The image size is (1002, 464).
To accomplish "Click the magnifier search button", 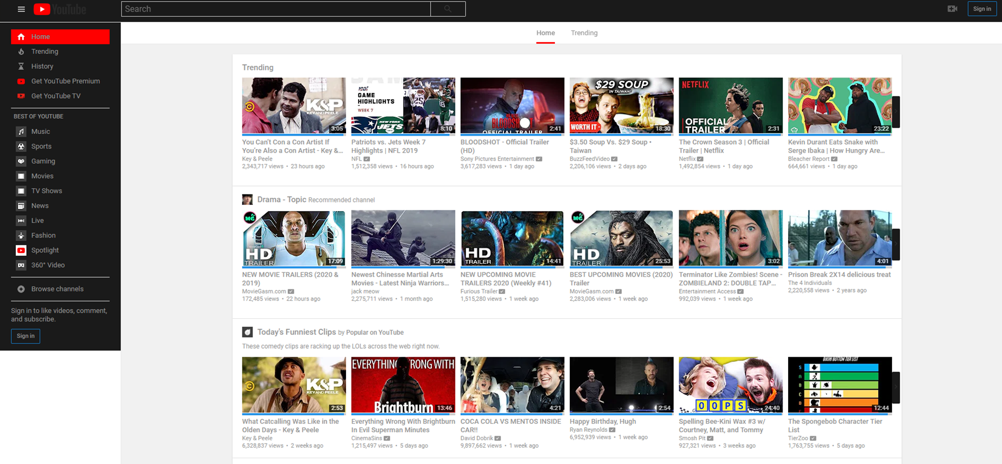I will point(448,9).
